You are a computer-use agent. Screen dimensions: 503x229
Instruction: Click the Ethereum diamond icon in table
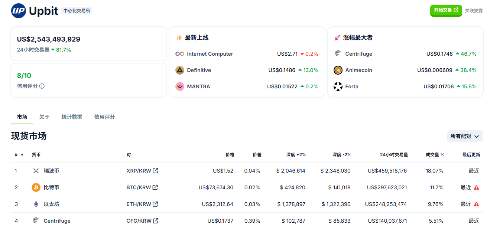click(x=36, y=204)
